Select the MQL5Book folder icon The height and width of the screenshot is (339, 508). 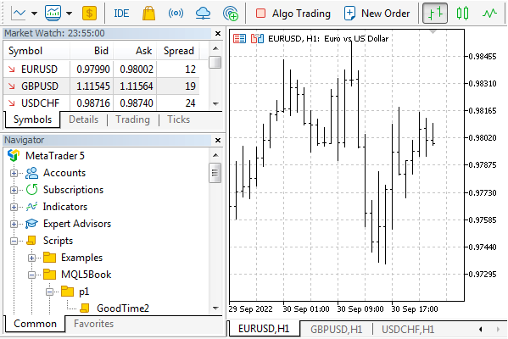(49, 275)
